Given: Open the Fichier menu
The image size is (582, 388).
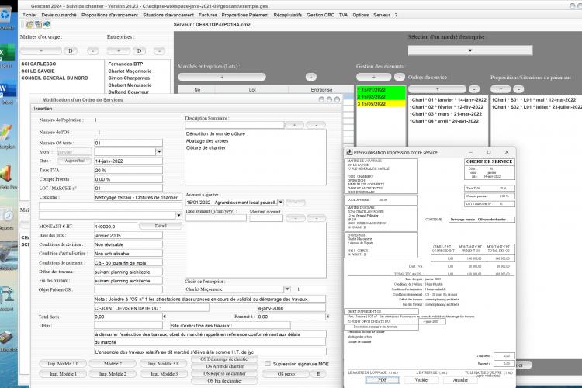Looking at the screenshot, I should (x=29, y=15).
